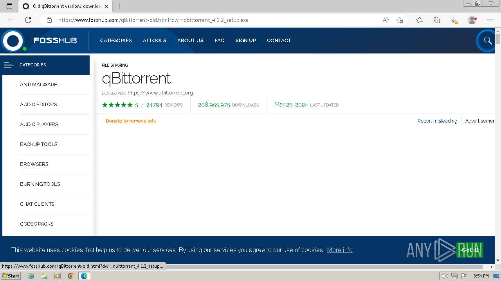
Task: Click Donate to remove ads link
Action: click(131, 121)
